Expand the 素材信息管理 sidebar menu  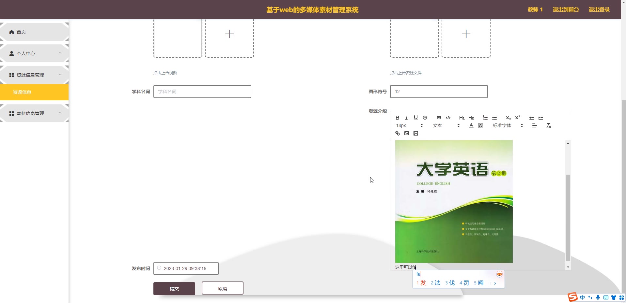click(34, 113)
